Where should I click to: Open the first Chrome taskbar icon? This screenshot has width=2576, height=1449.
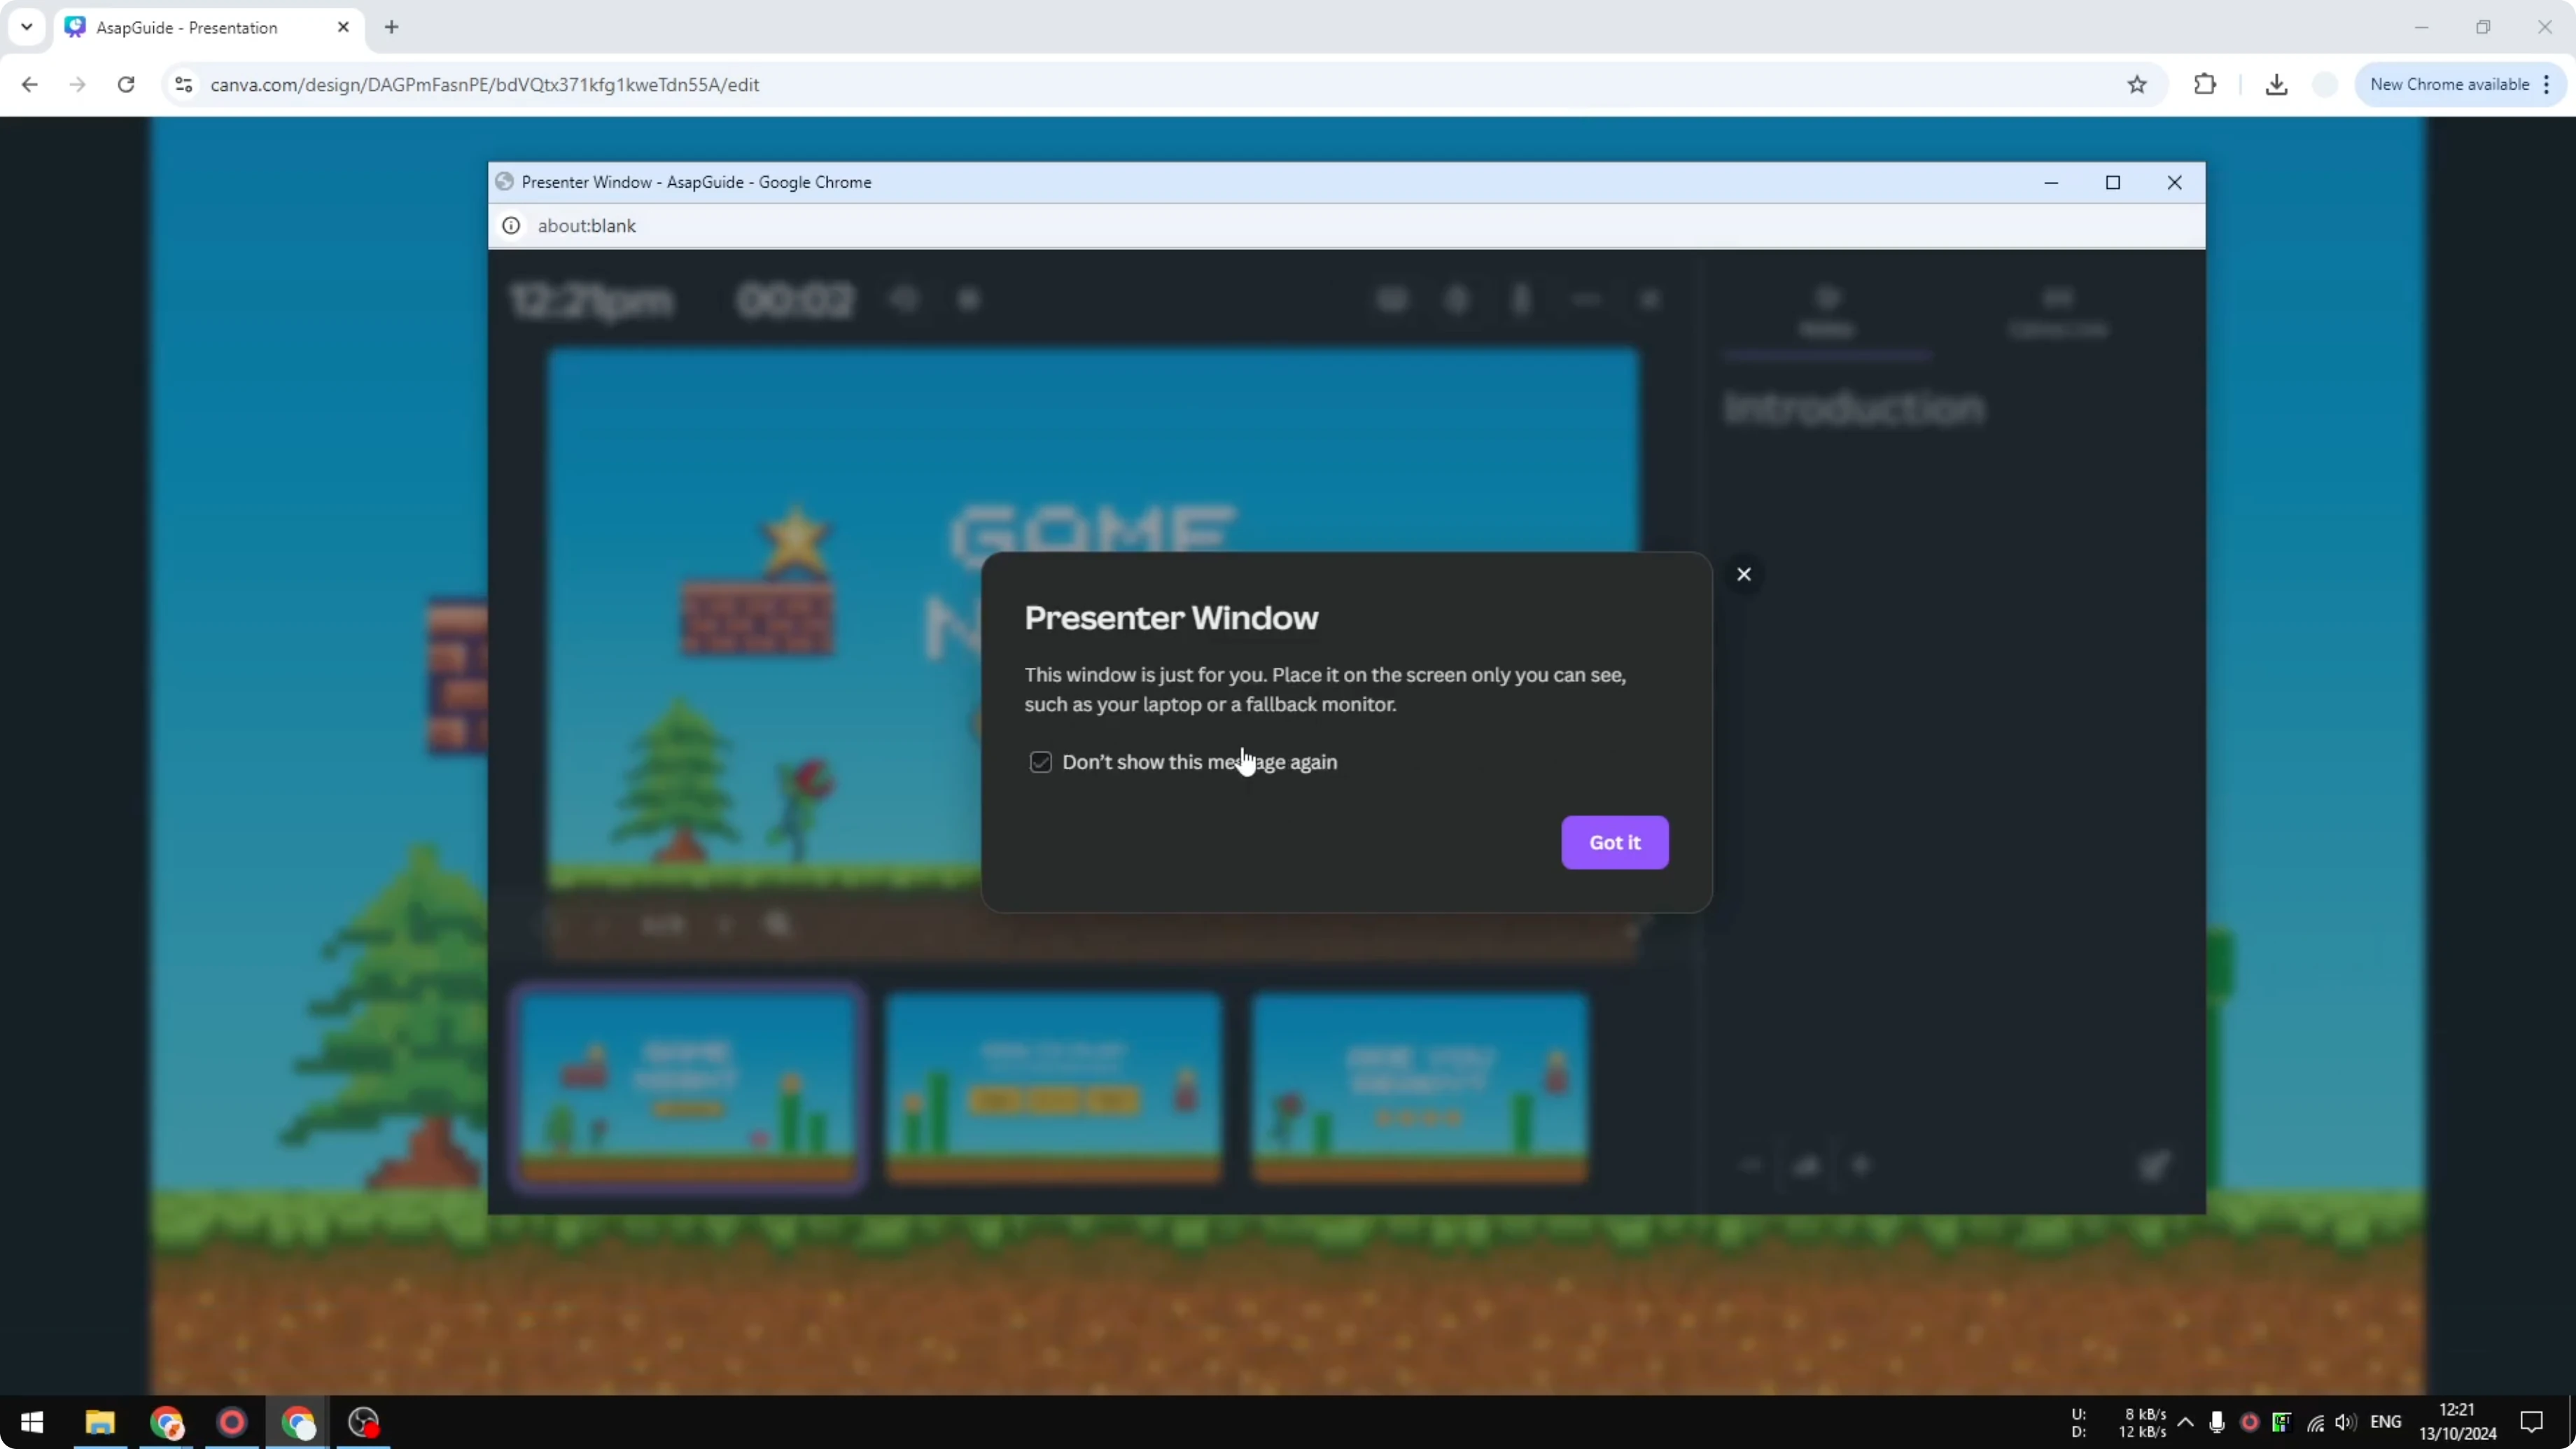pos(166,1422)
